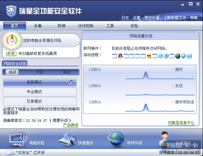Click 上报可疑文件 report suspicious file
Image resolution: width=203 pixels, height=156 pixels.
click(175, 18)
